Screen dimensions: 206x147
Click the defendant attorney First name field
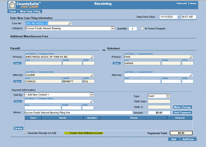click(x=142, y=81)
